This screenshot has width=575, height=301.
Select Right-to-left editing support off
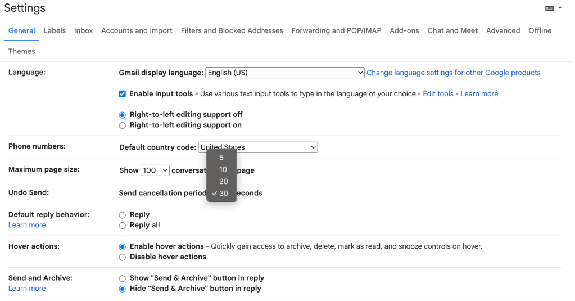pos(123,115)
